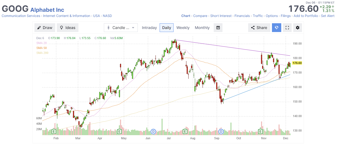Switch to Monthly timeframe
Image resolution: width=337 pixels, height=145 pixels.
(202, 28)
